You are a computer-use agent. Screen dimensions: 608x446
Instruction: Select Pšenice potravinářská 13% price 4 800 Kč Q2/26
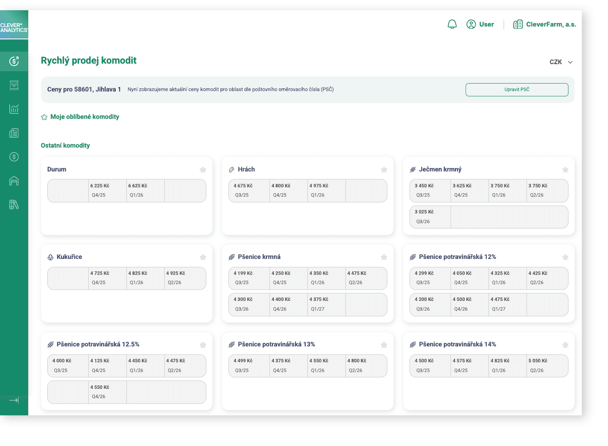(366, 366)
